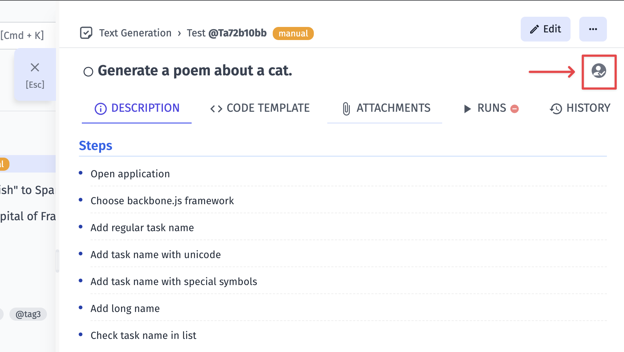Click the code brackets icon for Code Template

tap(216, 108)
